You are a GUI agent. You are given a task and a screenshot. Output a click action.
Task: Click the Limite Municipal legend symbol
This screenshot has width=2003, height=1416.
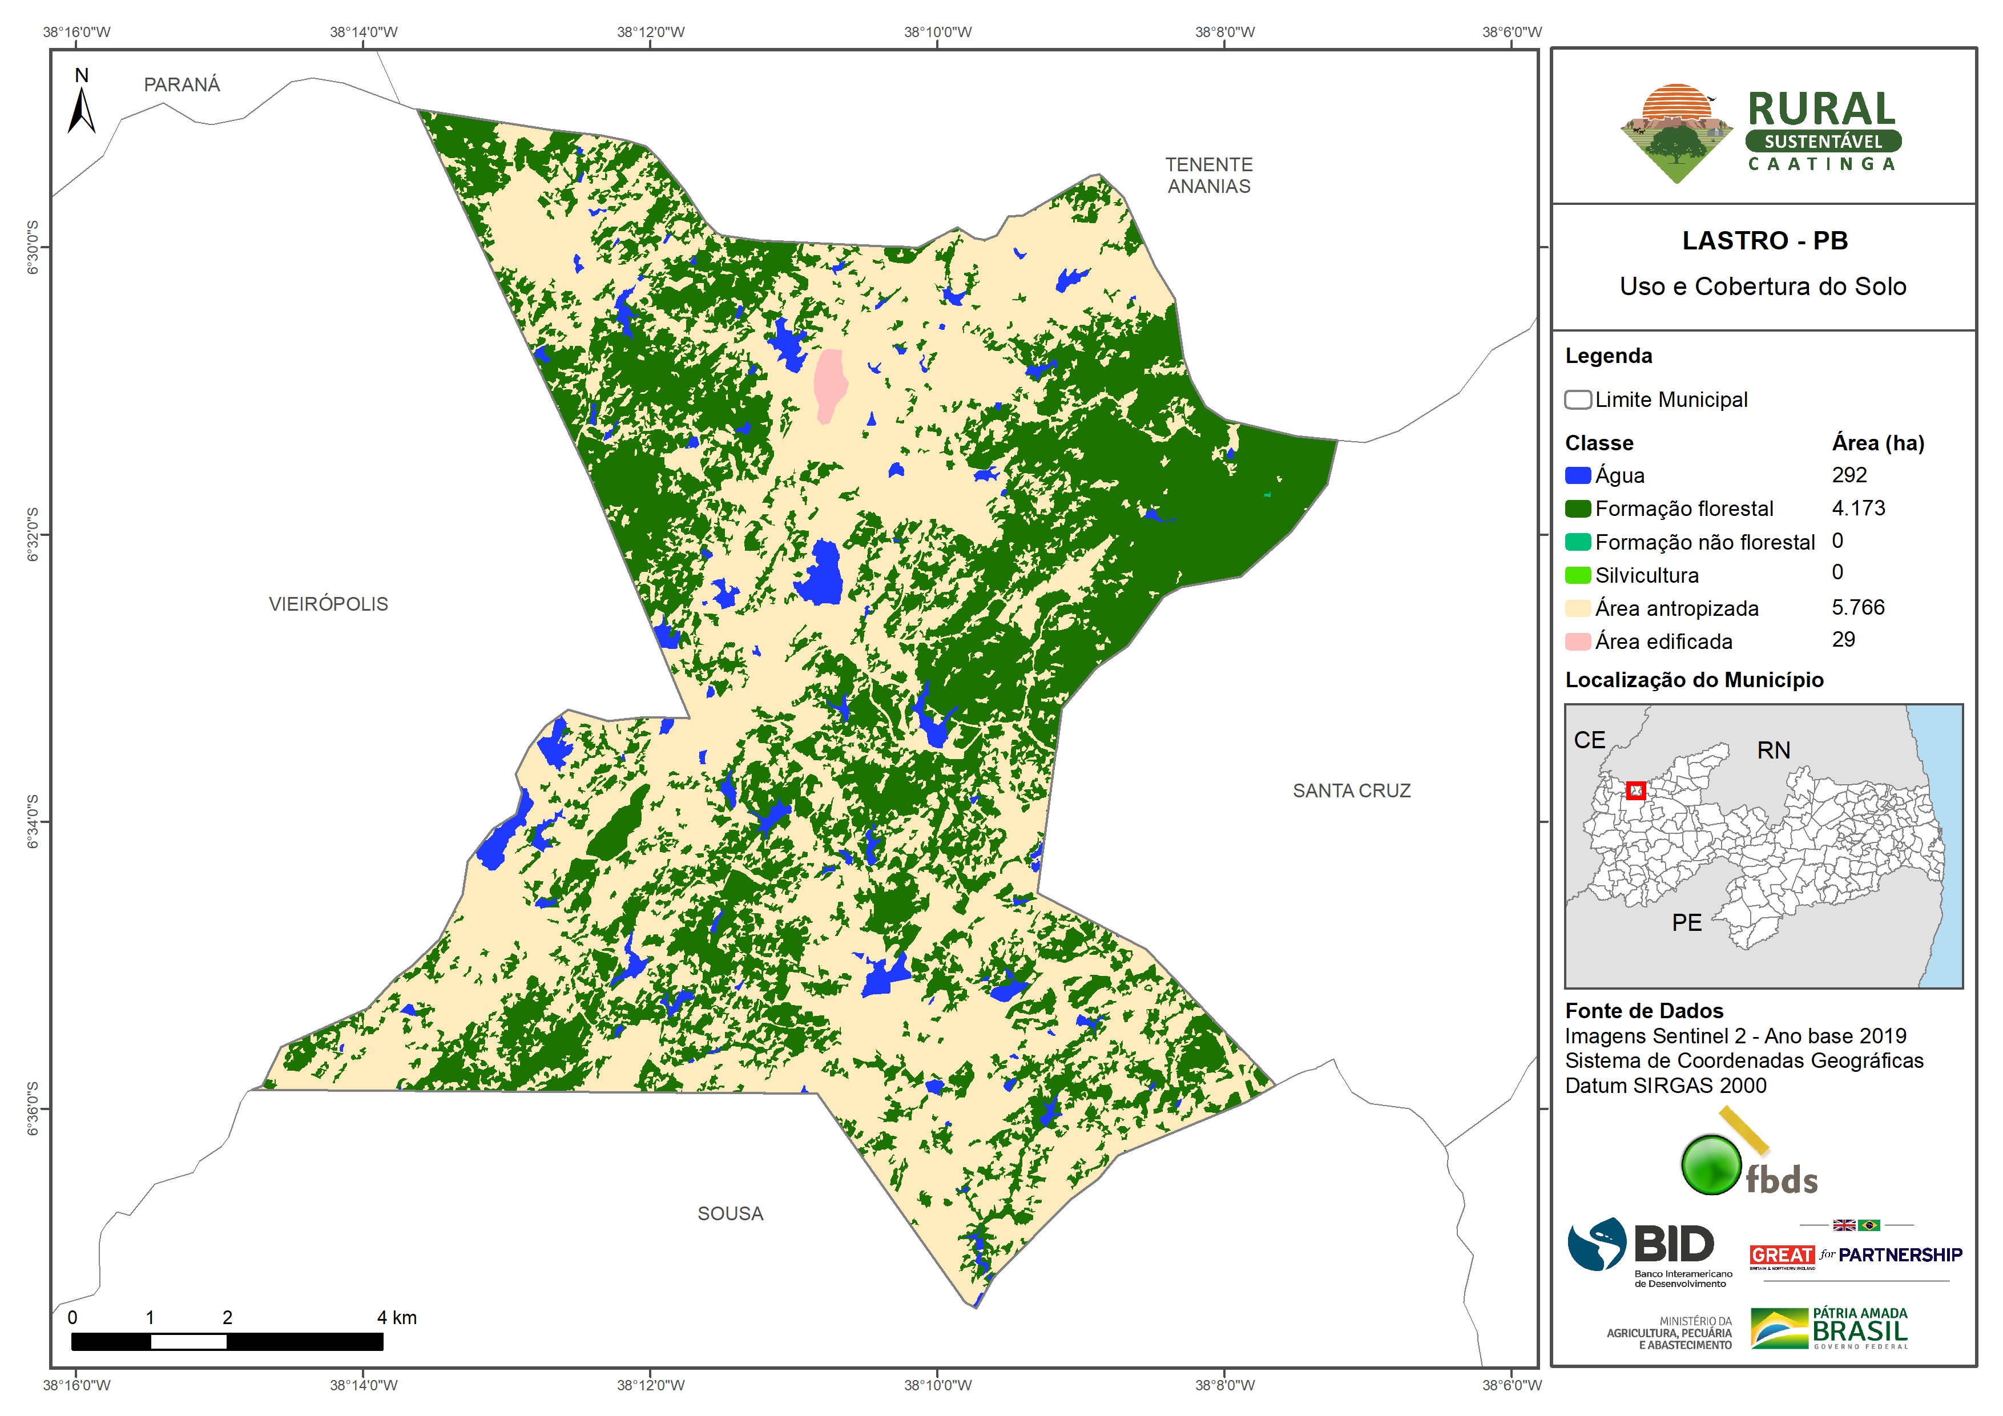coord(1577,400)
